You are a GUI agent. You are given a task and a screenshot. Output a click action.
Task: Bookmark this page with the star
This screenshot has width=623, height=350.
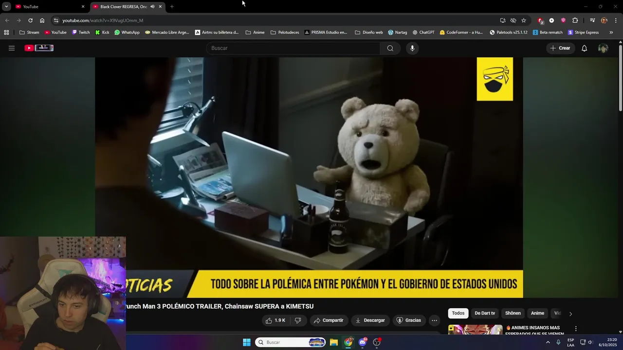524,20
